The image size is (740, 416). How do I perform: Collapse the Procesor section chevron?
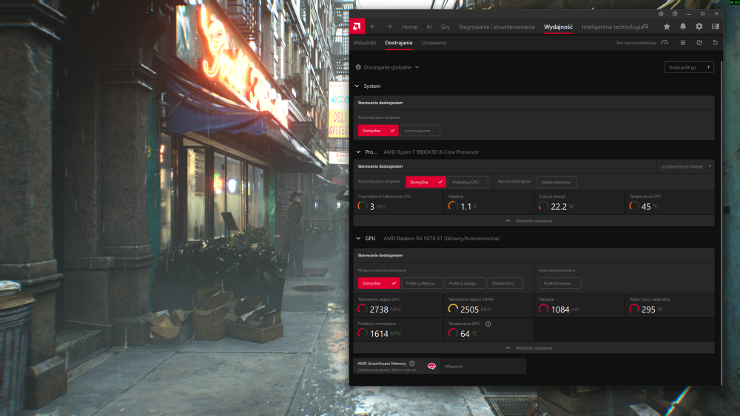(358, 151)
